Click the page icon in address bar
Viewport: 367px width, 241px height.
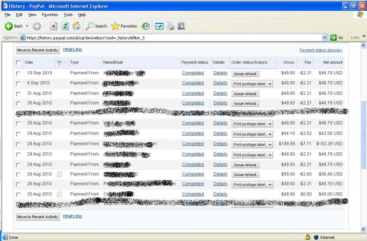23,38
